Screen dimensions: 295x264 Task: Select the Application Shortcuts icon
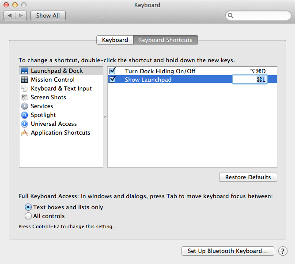tap(24, 133)
